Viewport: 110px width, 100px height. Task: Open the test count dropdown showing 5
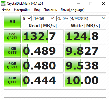coord(27,18)
